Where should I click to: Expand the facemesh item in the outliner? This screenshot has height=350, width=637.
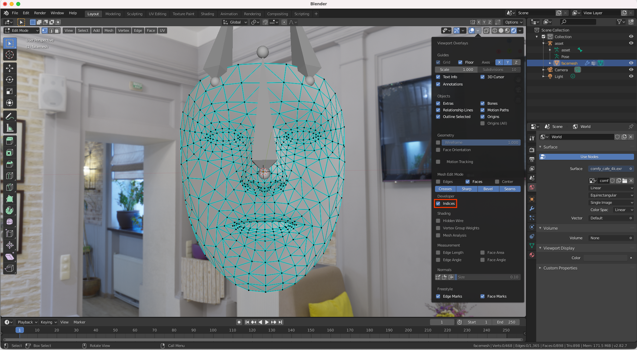(x=550, y=63)
